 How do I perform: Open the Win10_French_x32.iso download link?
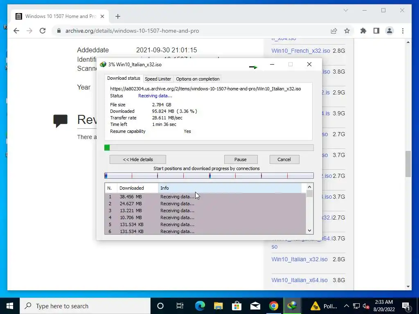pyautogui.click(x=301, y=51)
